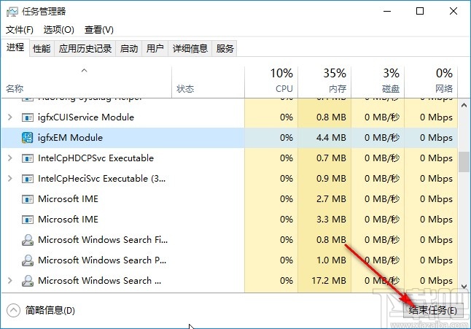Image resolution: width=471 pixels, height=329 pixels.
Task: Minimize the 任务管理器 window
Action: pos(387,11)
